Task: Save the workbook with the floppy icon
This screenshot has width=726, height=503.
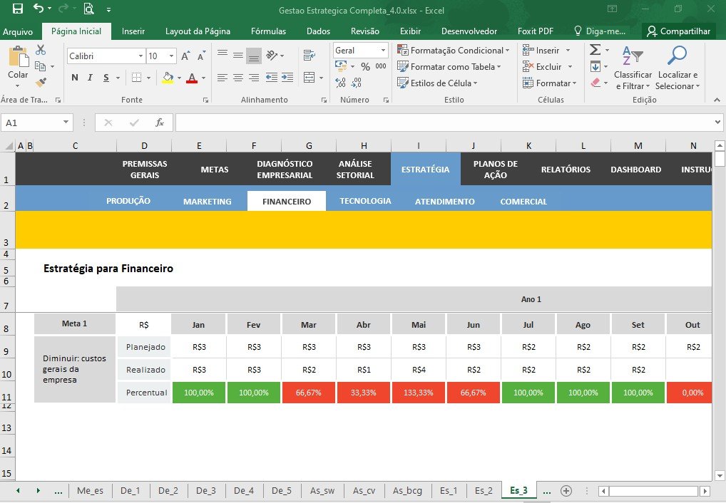Action: [18, 9]
